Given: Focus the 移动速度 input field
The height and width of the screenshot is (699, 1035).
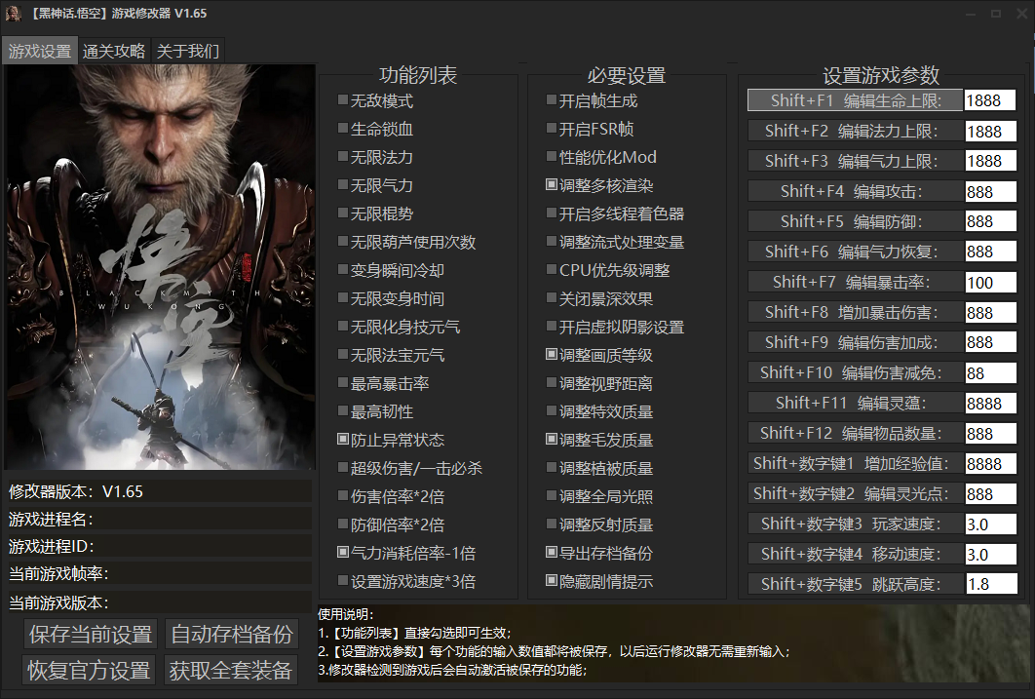Looking at the screenshot, I should 990,554.
